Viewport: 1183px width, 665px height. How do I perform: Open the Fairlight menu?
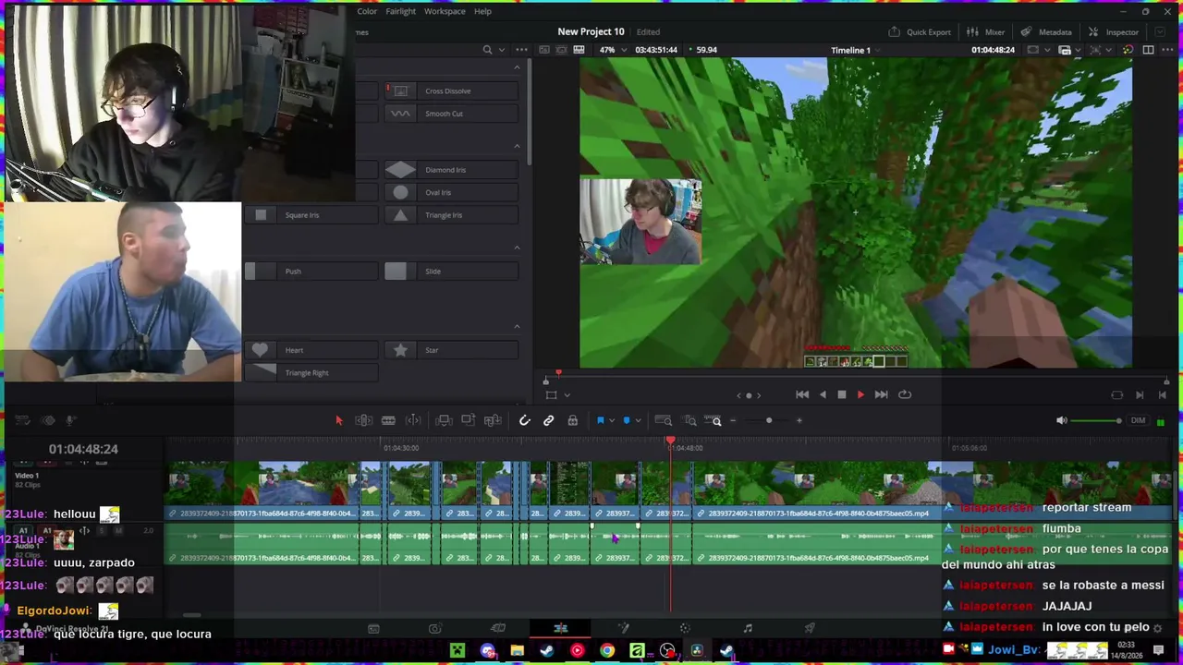tap(400, 11)
